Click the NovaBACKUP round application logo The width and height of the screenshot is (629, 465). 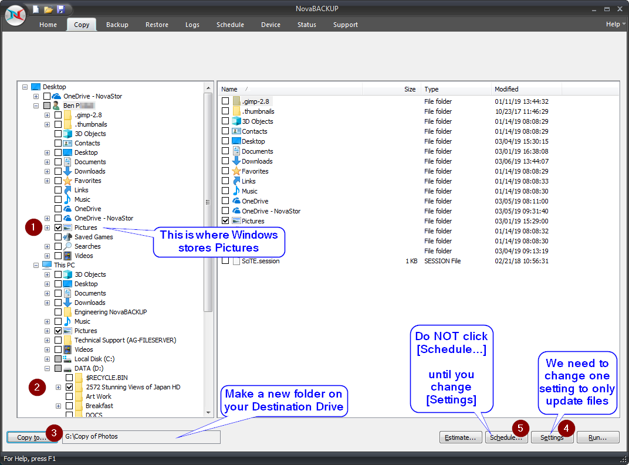15,15
